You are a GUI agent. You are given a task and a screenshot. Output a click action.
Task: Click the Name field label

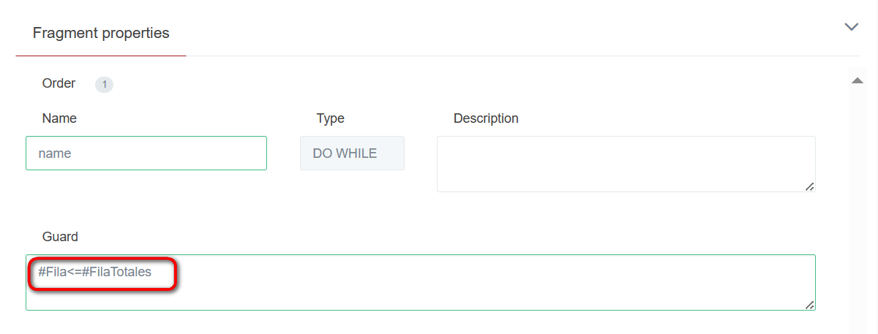pos(59,118)
